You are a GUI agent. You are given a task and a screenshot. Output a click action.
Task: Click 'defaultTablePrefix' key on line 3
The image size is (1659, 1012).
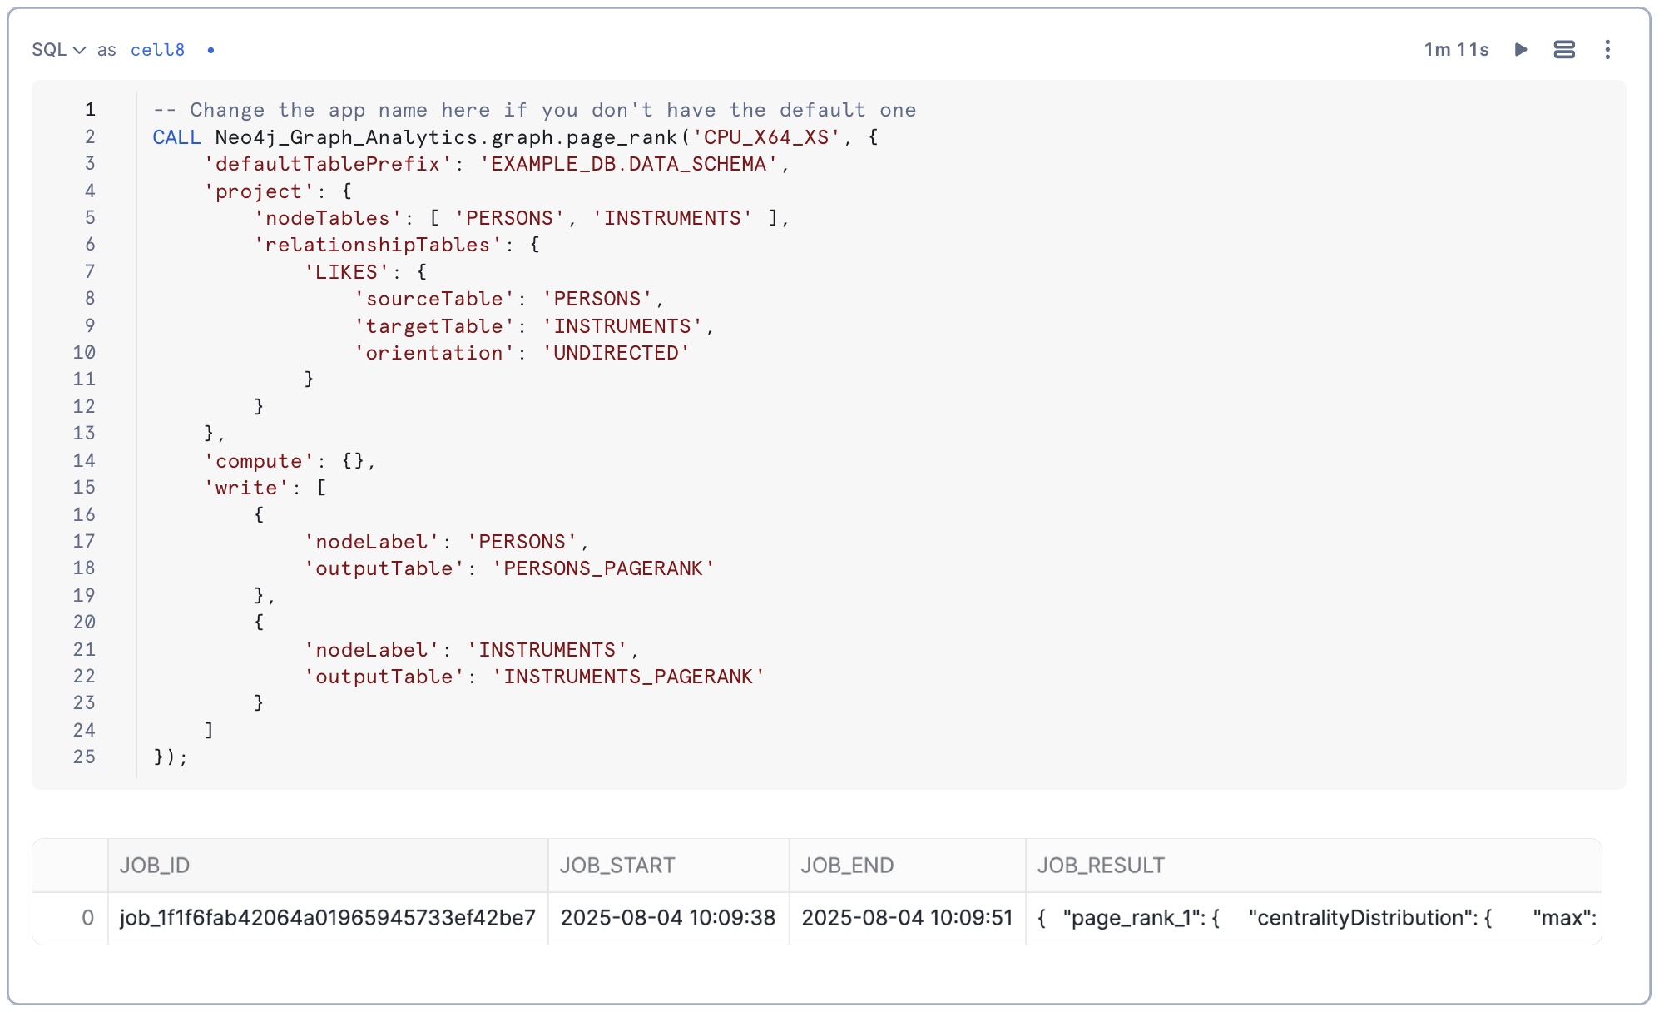(x=328, y=164)
